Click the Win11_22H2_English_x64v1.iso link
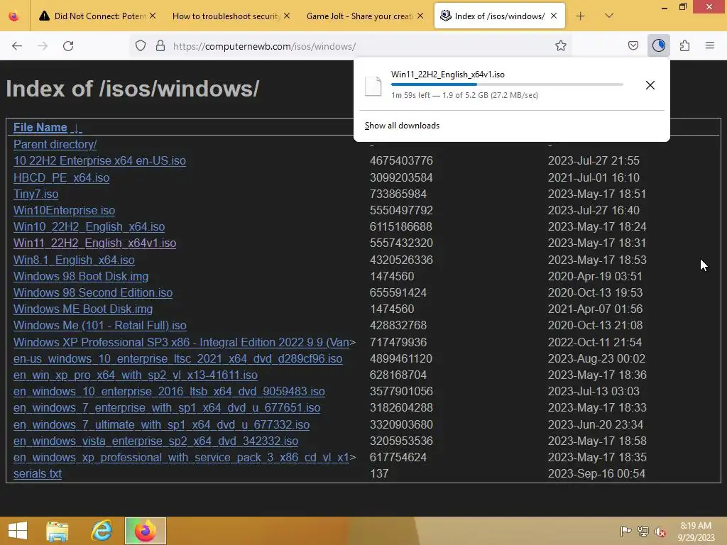This screenshot has width=727, height=545. pos(94,243)
